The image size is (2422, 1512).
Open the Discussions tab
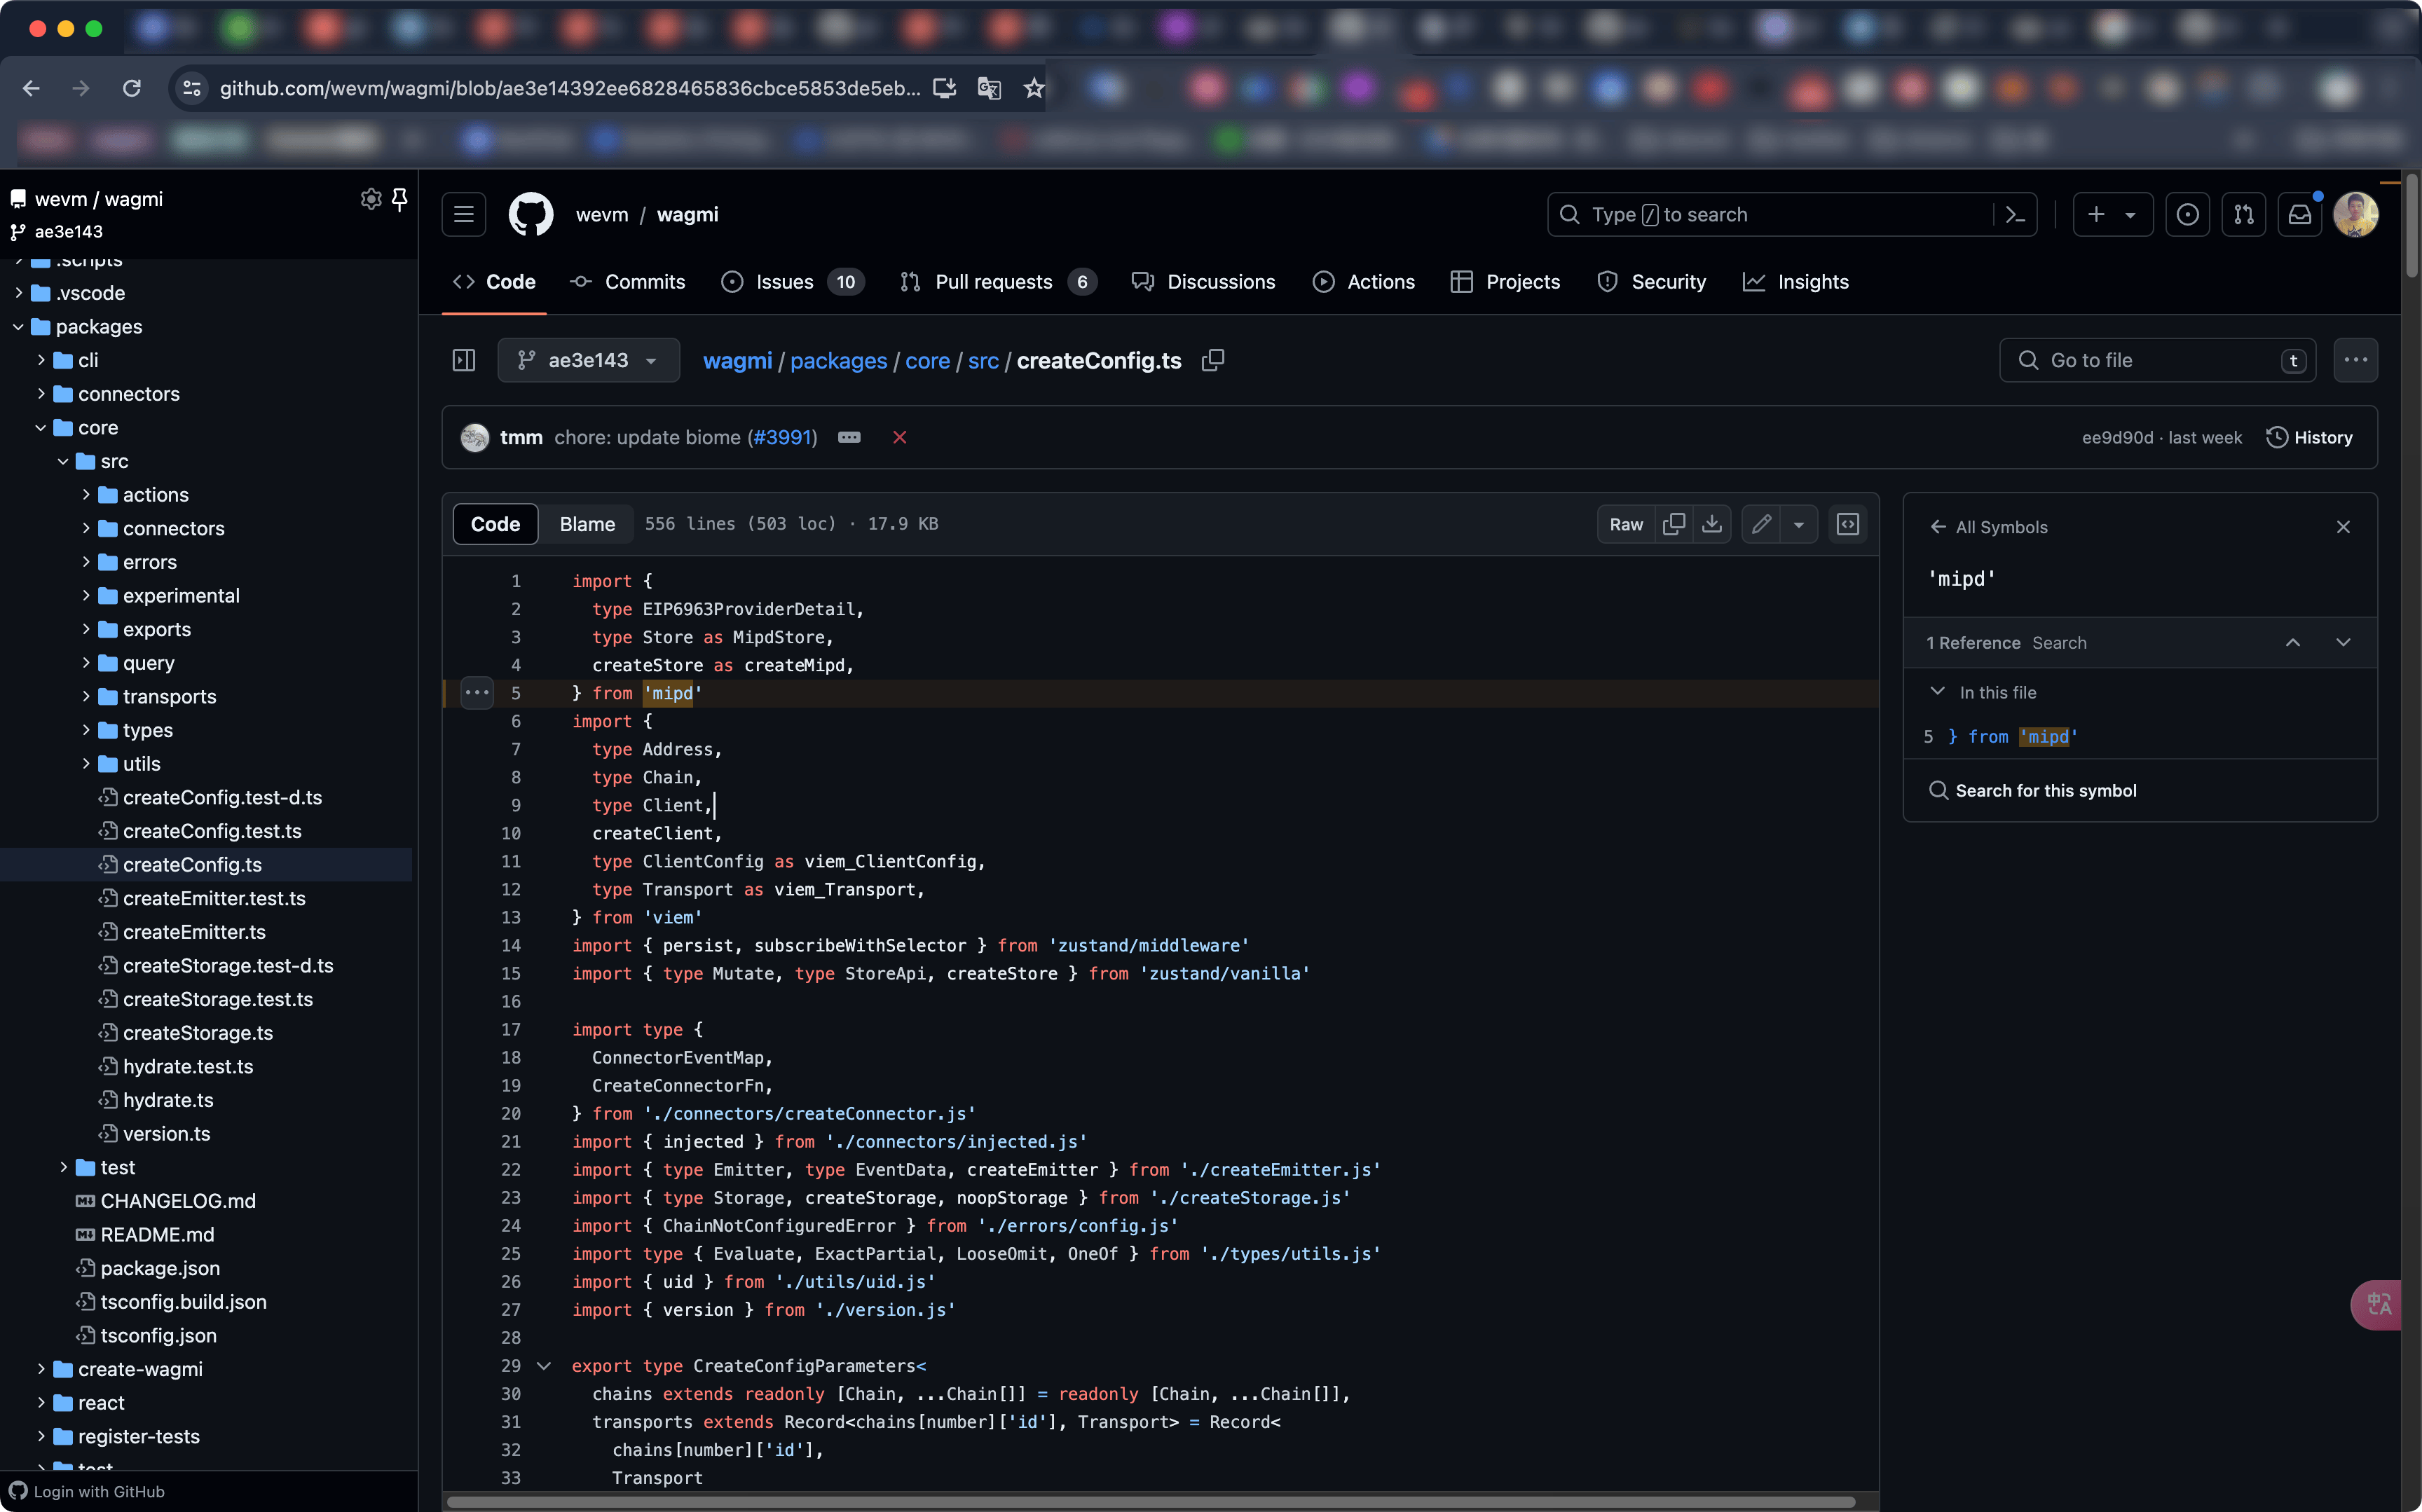click(1203, 282)
